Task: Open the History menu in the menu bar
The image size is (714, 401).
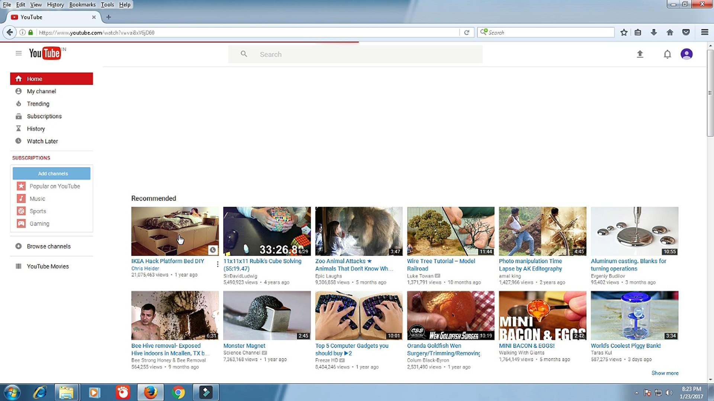Action: [x=55, y=4]
